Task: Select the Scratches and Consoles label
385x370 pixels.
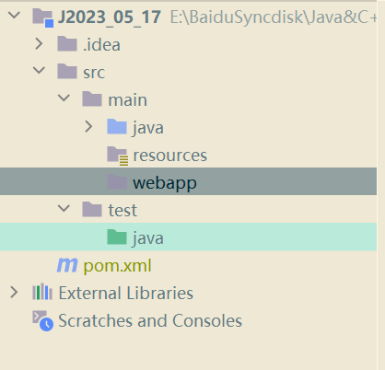Action: click(150, 321)
